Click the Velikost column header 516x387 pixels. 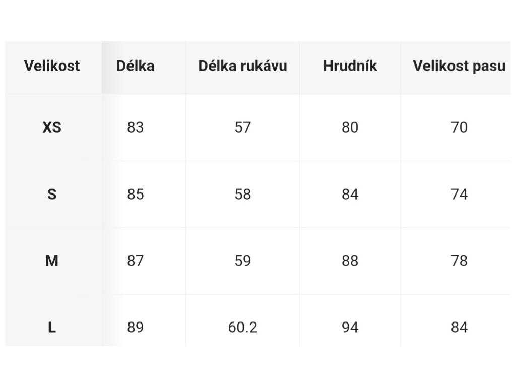point(52,66)
